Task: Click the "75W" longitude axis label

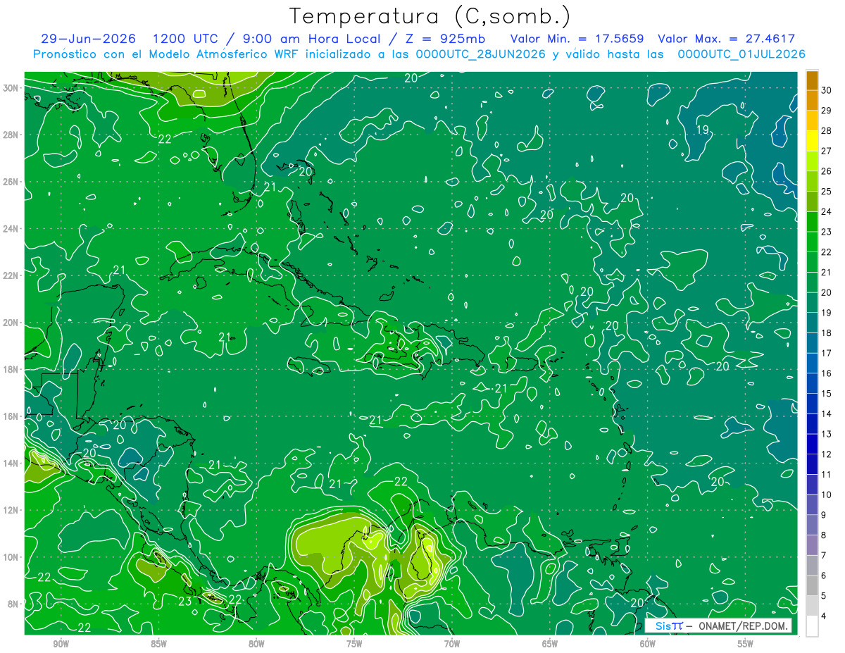Action: (x=354, y=644)
